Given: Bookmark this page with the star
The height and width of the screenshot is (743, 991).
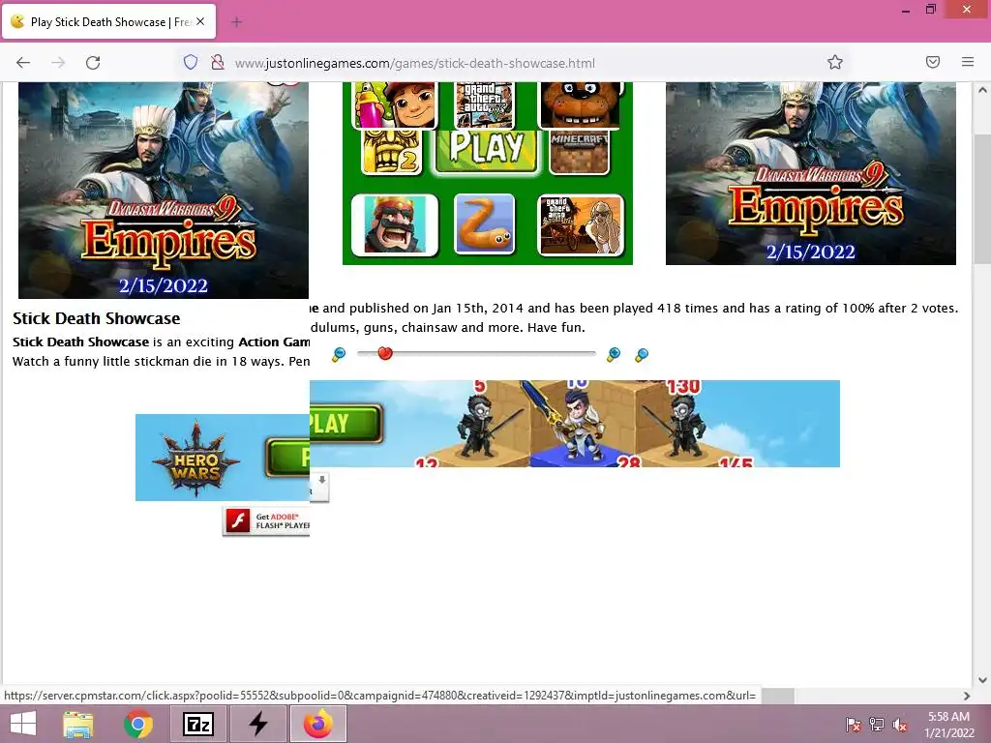Looking at the screenshot, I should point(835,62).
